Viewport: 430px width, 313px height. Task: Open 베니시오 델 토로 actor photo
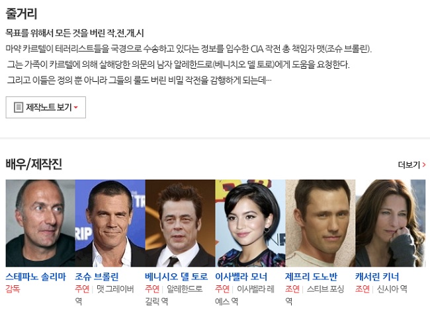[180, 223]
